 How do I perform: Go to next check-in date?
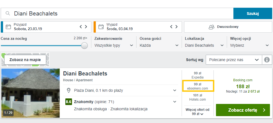tap(86, 27)
